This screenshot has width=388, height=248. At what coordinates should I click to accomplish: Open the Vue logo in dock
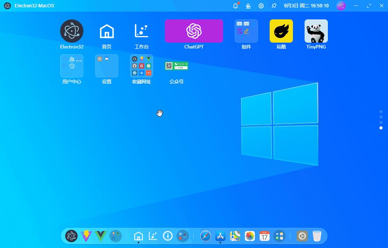point(101,236)
